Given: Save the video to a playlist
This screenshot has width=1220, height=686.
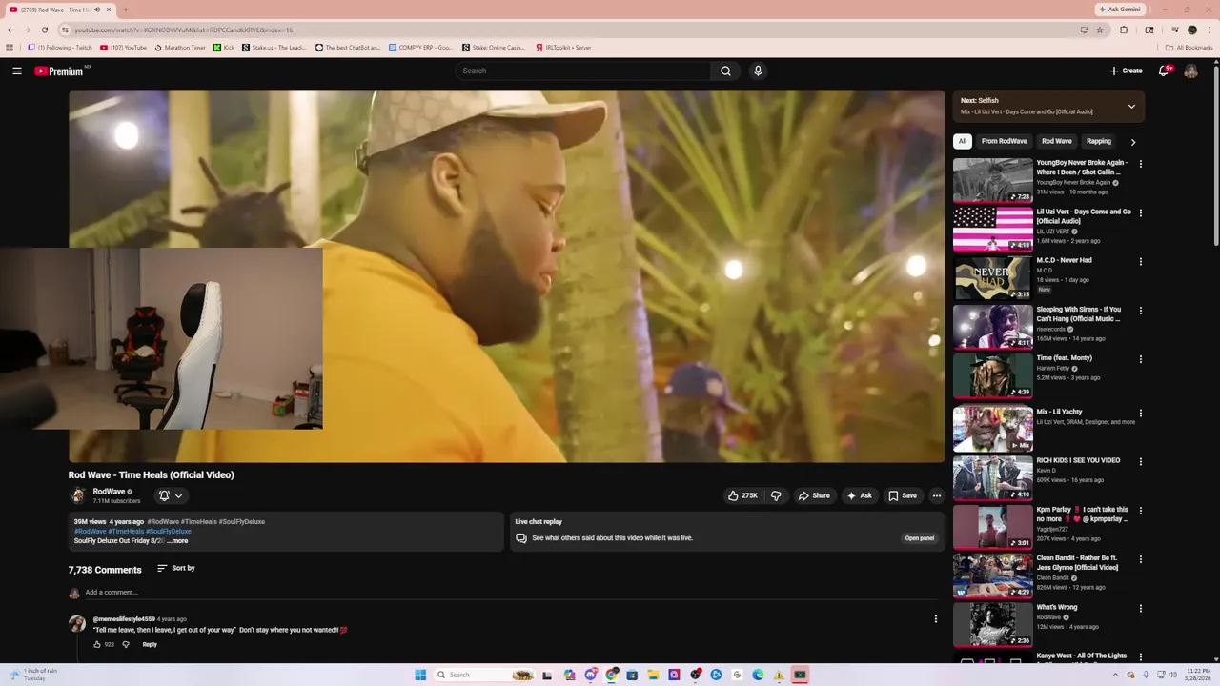Looking at the screenshot, I should click(902, 495).
